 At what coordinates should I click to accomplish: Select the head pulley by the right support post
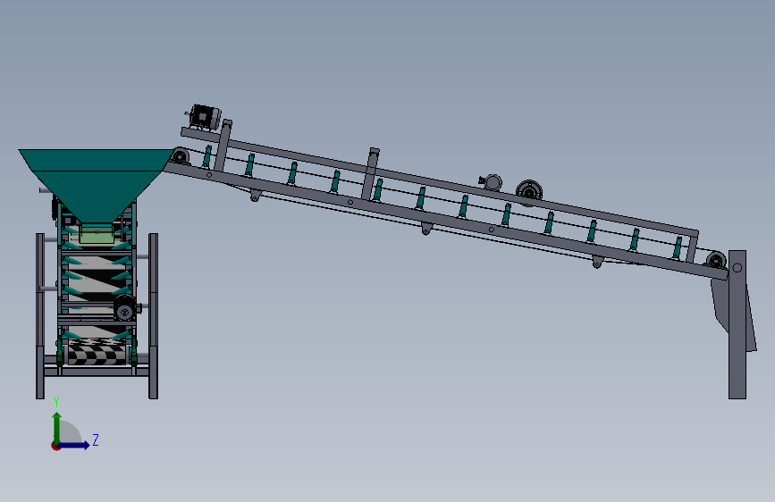click(x=716, y=260)
